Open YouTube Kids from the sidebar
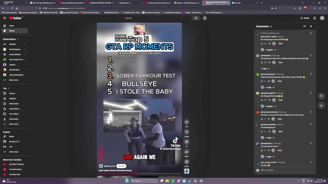Screen dimensions: 328x184 15,174
